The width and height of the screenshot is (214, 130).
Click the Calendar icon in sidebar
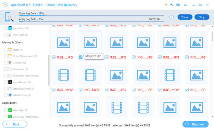pyautogui.click(x=10, y=63)
